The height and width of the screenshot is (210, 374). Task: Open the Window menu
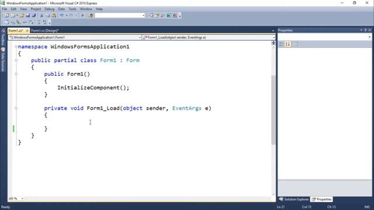coord(86,9)
